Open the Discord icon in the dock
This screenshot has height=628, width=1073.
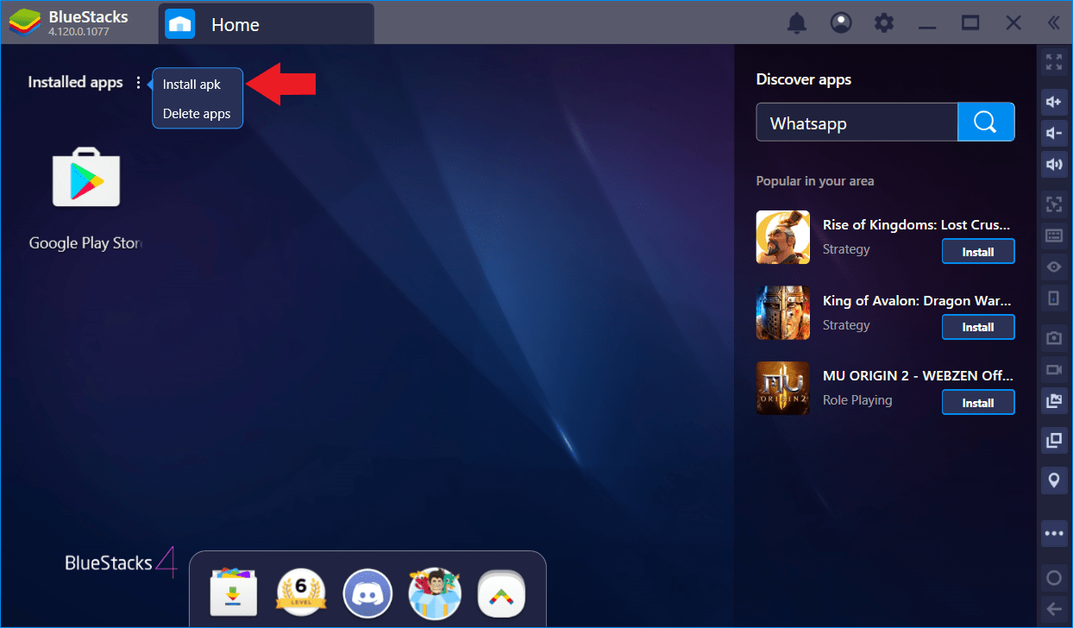click(x=367, y=593)
